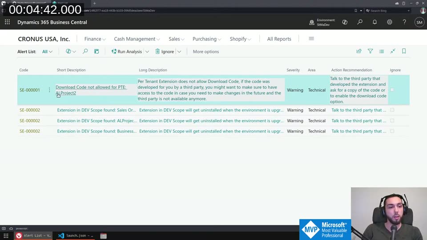
Task: Open the Purchasing menu
Action: click(x=207, y=39)
